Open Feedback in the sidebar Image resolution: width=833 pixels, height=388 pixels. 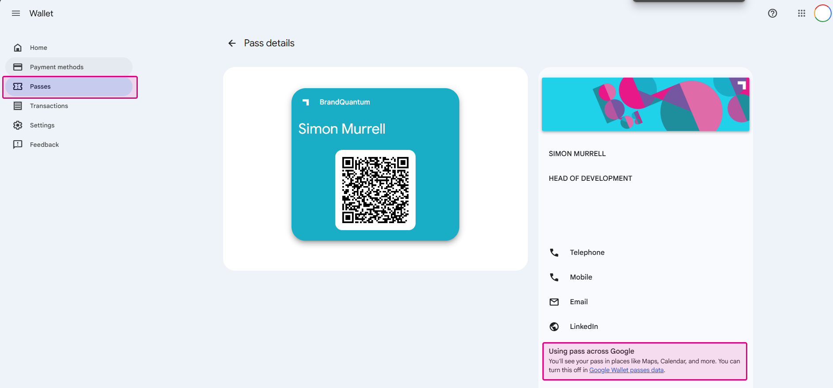69,145
